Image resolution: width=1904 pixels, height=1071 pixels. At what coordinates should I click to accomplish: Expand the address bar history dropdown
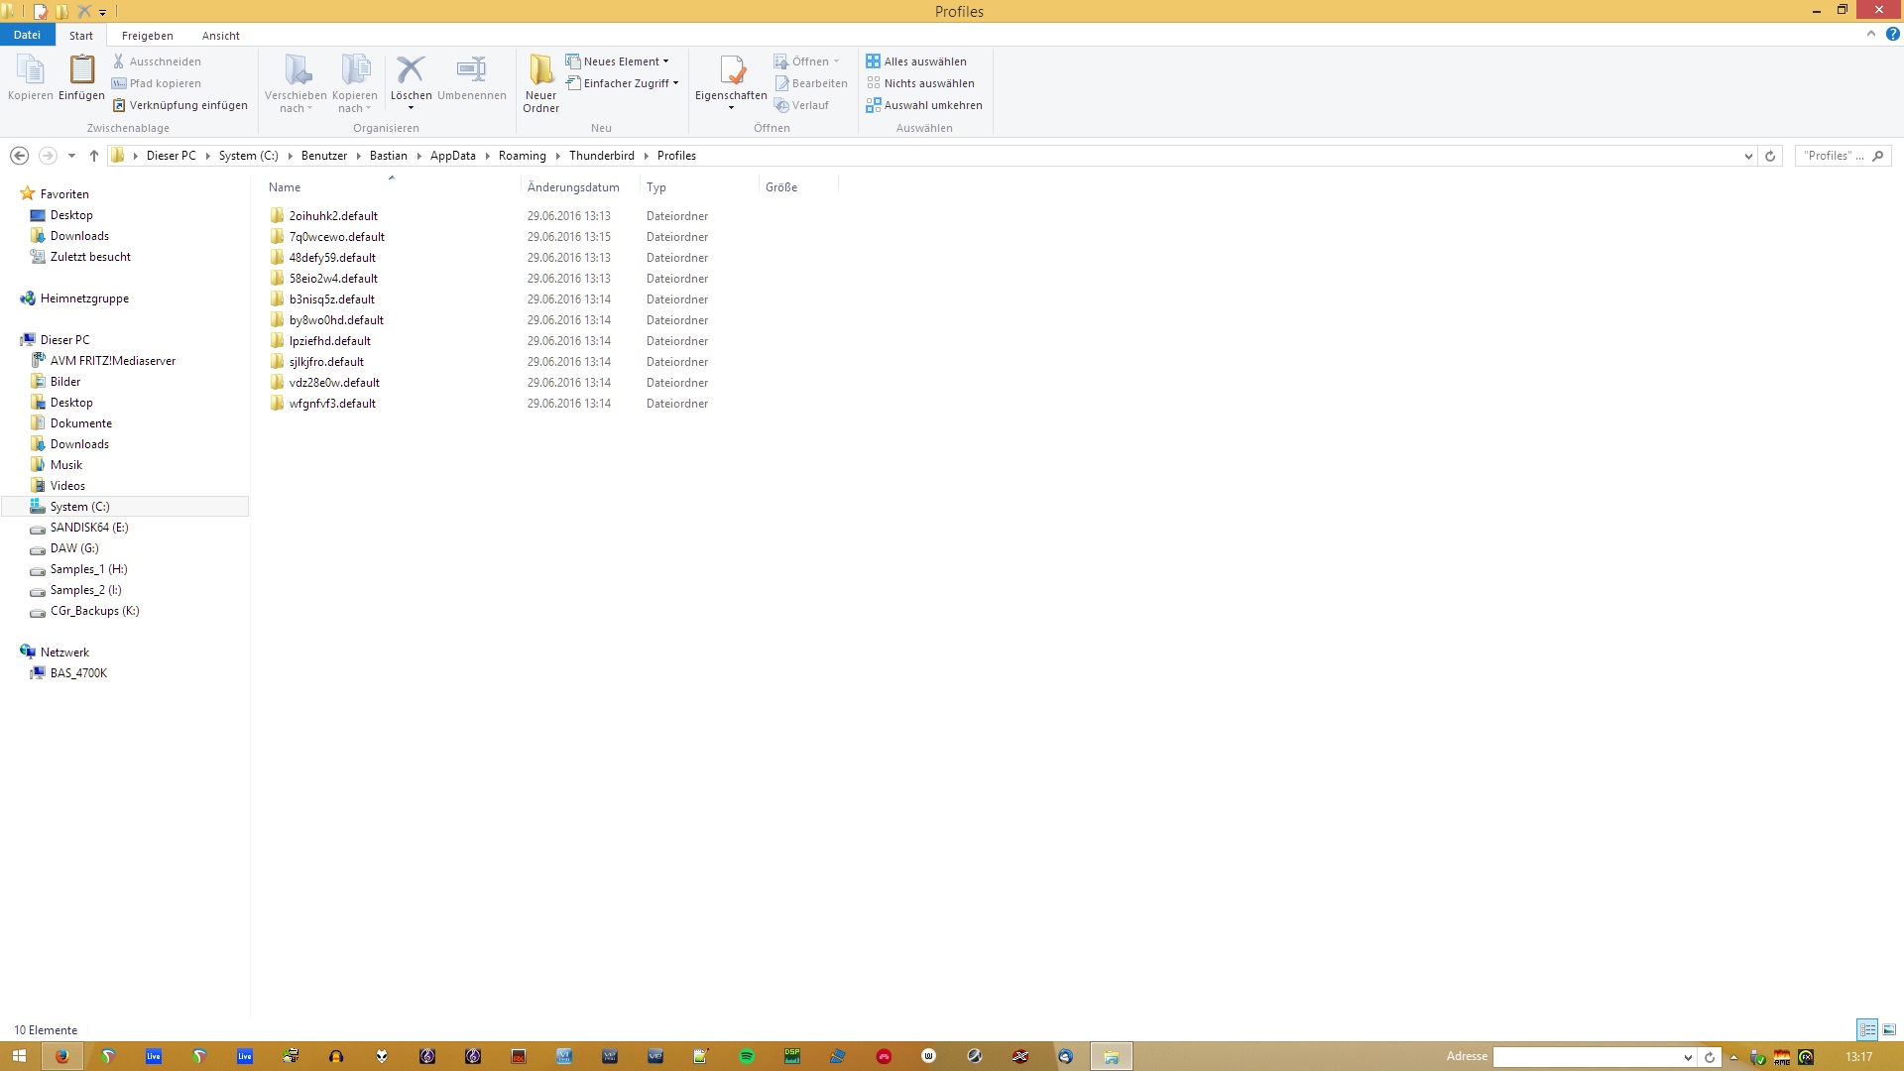tap(1748, 156)
